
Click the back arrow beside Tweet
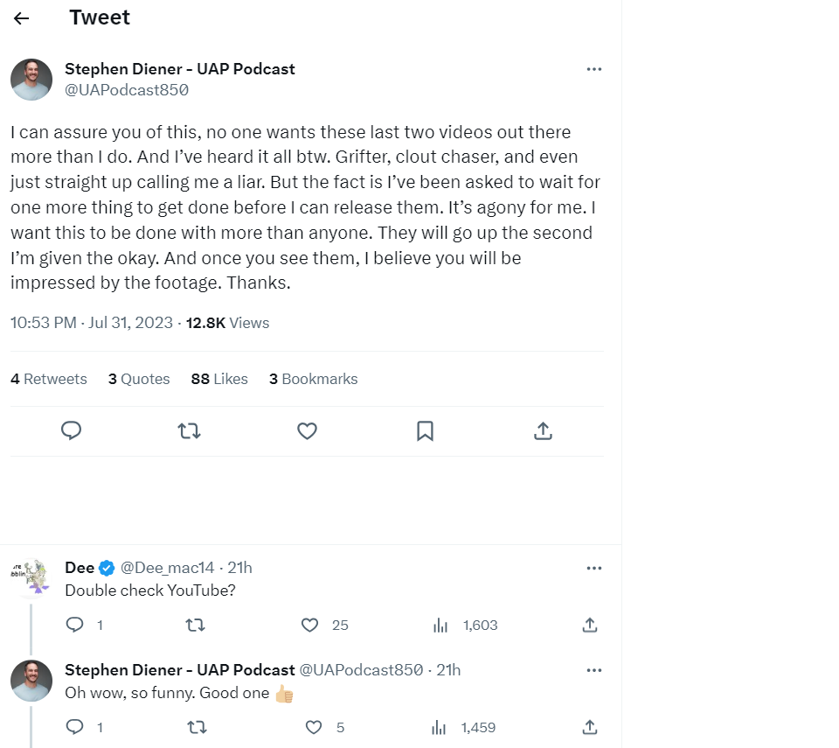22,18
